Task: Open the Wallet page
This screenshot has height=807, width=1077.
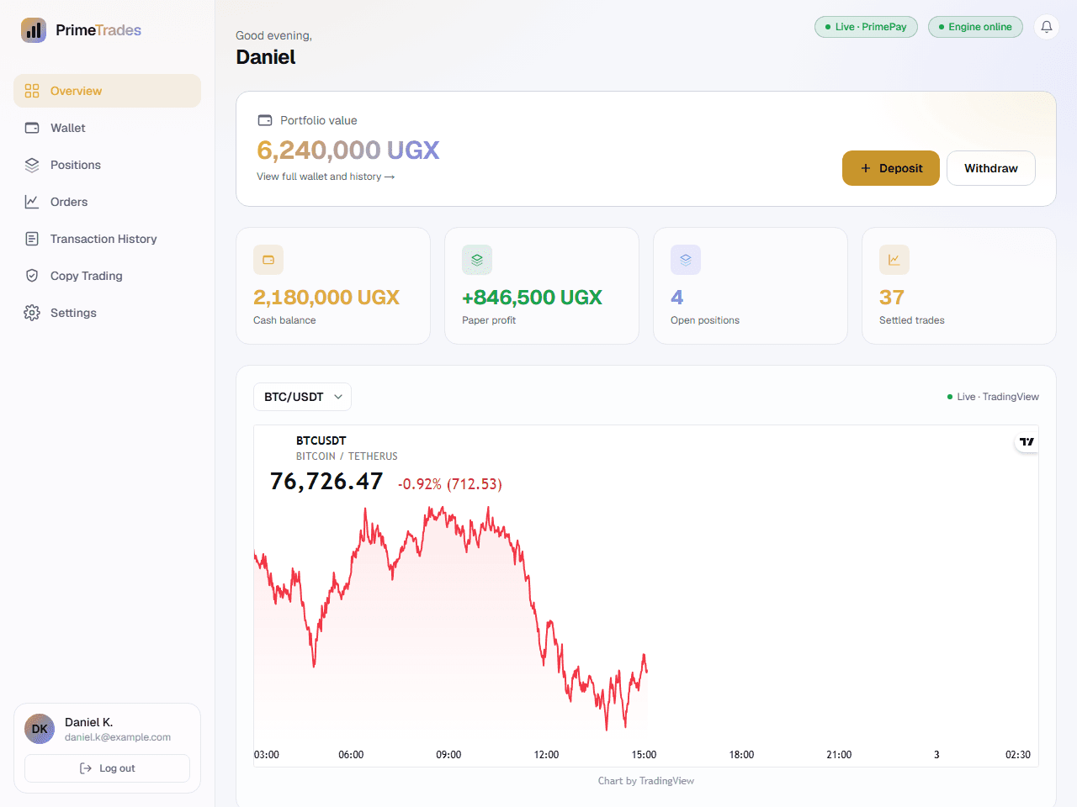Action: [x=107, y=128]
